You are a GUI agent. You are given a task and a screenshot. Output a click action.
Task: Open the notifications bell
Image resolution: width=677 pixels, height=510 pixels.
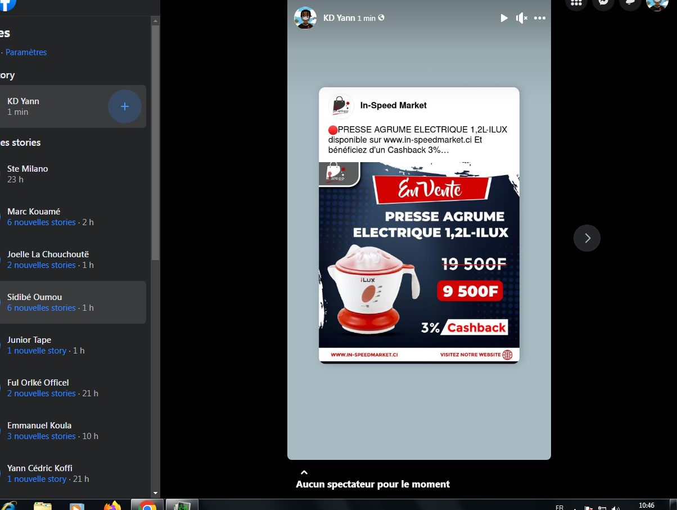[x=630, y=3]
